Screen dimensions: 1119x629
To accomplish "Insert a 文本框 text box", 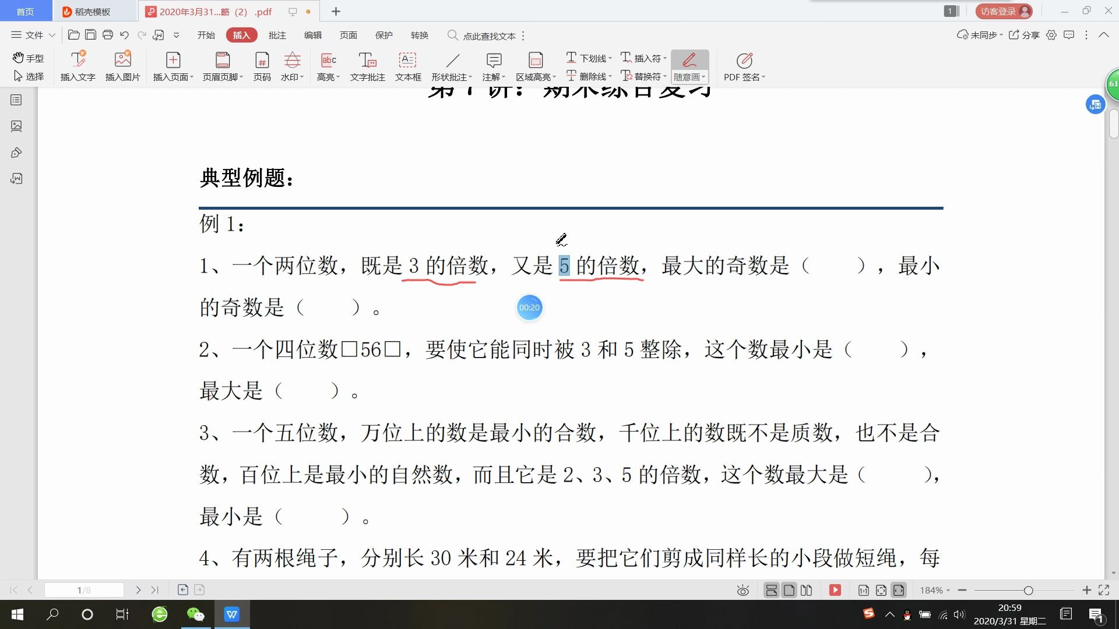I will tap(407, 65).
